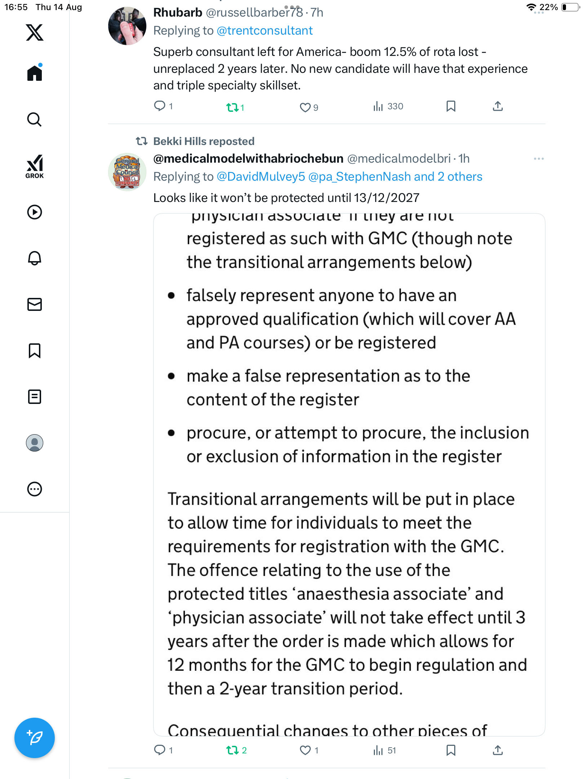Viewport: 584px width, 779px height.
Task: Open Direct Messages envelope
Action: (35, 304)
